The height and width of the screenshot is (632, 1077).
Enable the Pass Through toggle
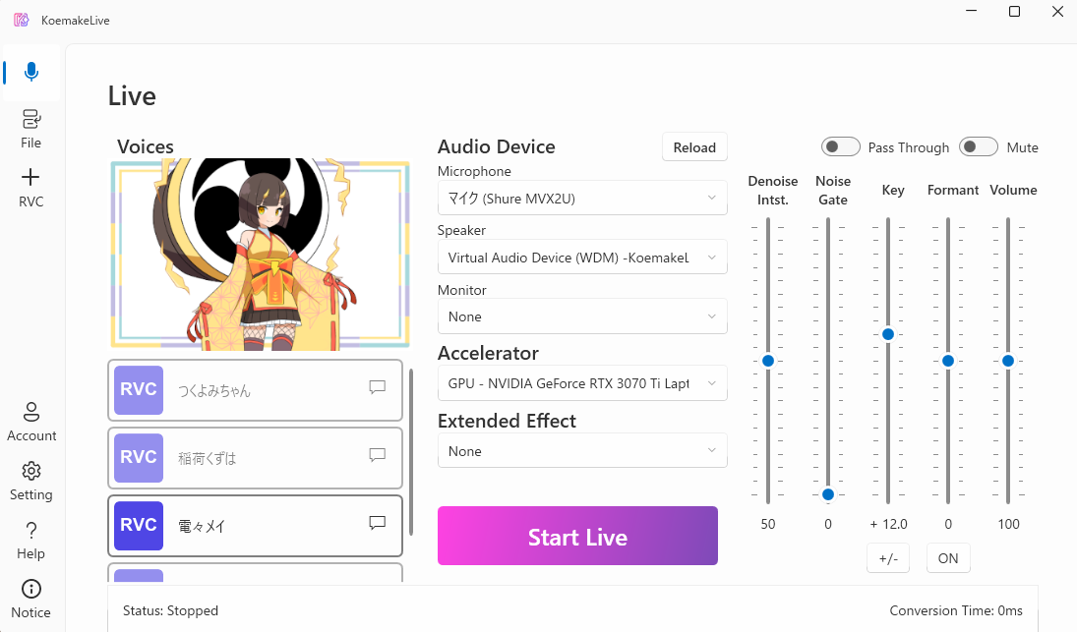[x=841, y=146]
